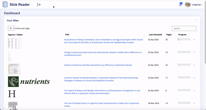Sort table by Progress column

182,35
